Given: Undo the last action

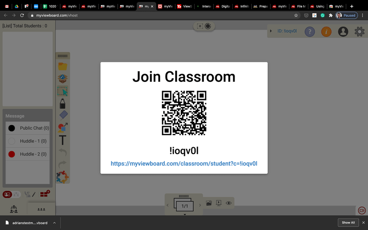Looking at the screenshot, I should pyautogui.click(x=63, y=152).
